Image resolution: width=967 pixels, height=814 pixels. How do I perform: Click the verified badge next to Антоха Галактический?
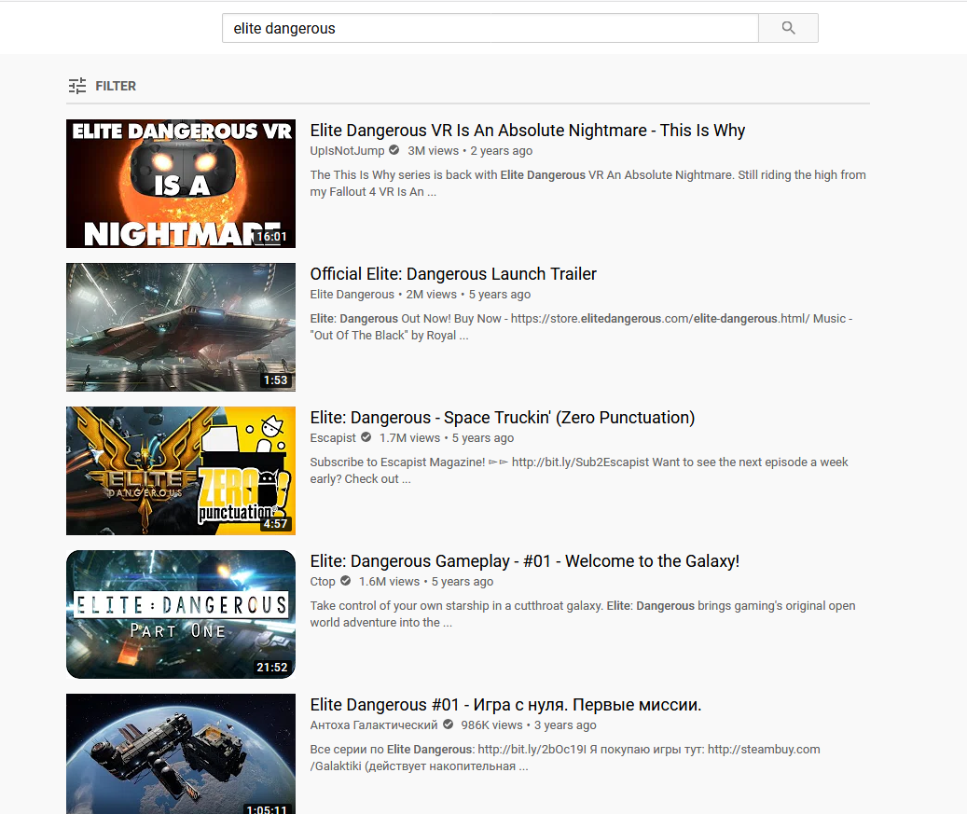(x=448, y=724)
